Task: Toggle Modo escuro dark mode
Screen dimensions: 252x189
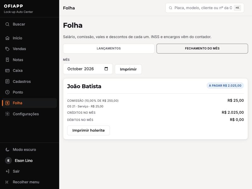Action: (x=29, y=150)
